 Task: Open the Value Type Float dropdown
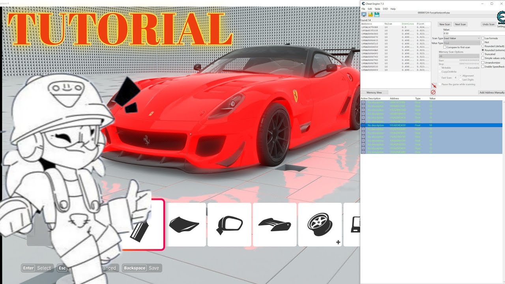pyautogui.click(x=462, y=43)
